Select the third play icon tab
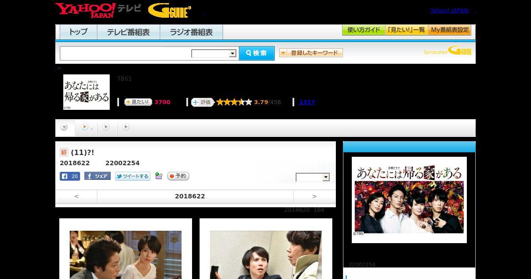The width and height of the screenshot is (531, 279). click(x=126, y=127)
